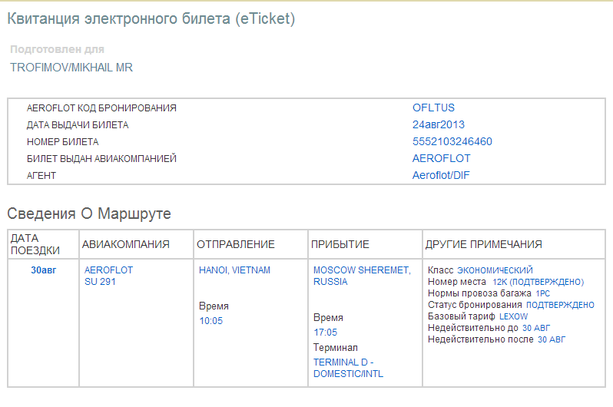Screen dimensions: 613x407
Task: Click ticket issue date 24авг2013
Action: 438,125
